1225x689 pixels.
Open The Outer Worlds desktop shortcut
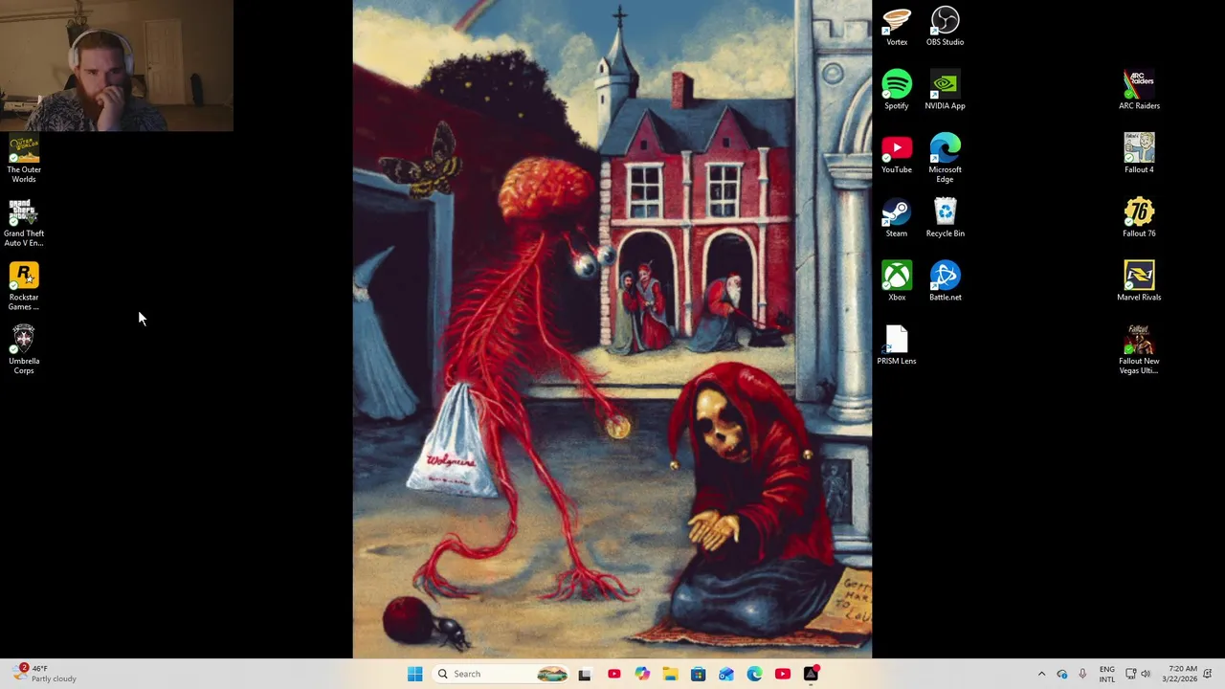click(24, 160)
